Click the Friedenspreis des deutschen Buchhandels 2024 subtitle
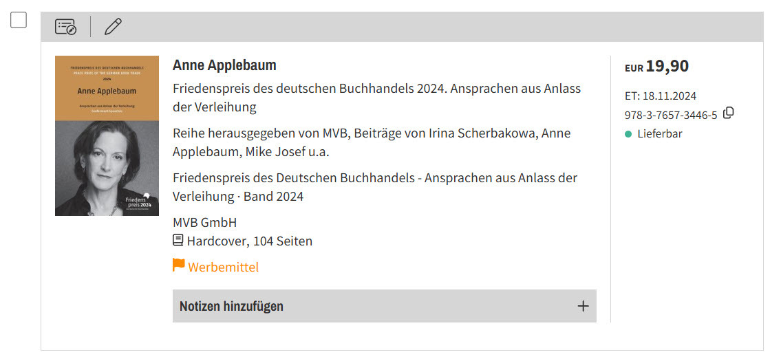Screen dimensions: 781x361 (377, 98)
